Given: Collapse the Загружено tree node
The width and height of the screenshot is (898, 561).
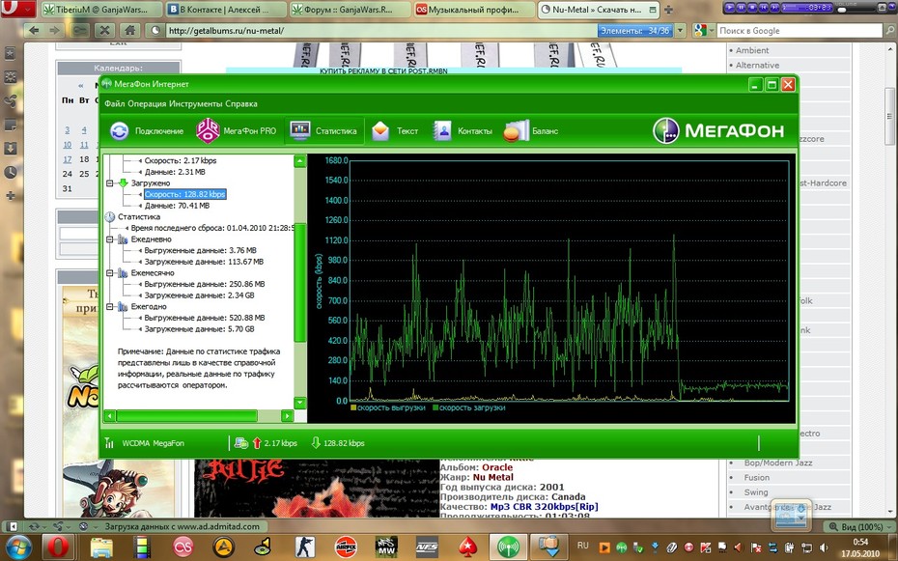Looking at the screenshot, I should pyautogui.click(x=110, y=183).
